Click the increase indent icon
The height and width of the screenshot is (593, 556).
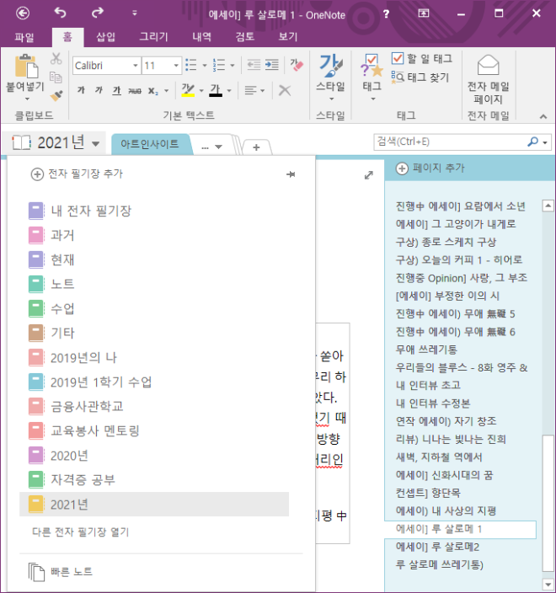point(271,65)
